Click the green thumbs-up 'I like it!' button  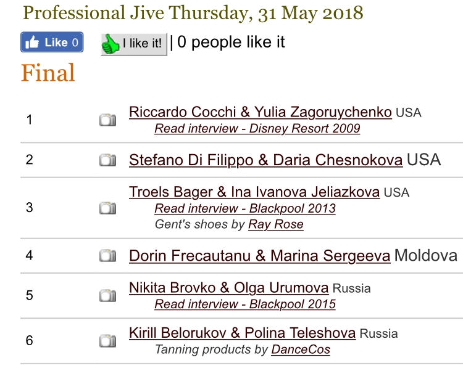coord(134,44)
